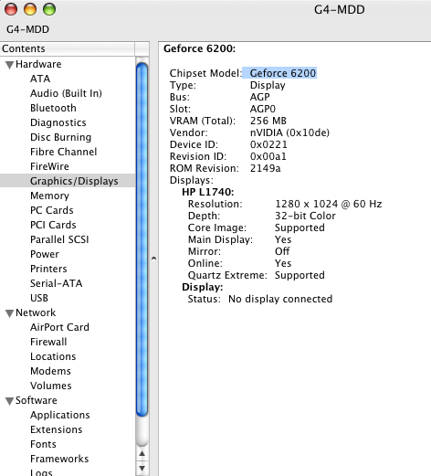
Task: Collapse the Hardware section triangle
Action: [x=9, y=65]
